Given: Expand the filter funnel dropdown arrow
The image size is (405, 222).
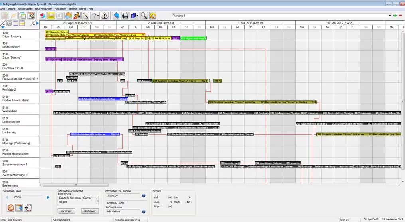Looking at the screenshot, I should [x=98, y=16].
